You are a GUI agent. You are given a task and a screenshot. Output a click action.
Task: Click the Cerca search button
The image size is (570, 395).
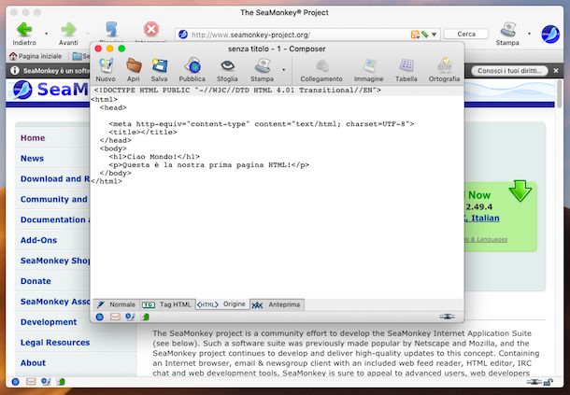coord(466,35)
